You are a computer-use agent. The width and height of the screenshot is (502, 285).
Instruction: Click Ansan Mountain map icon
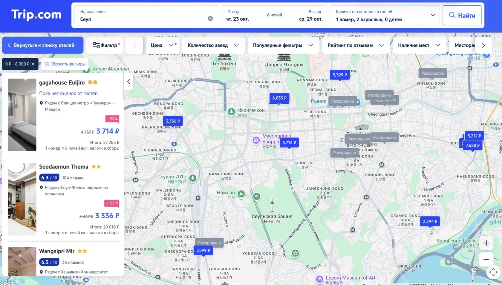(x=86, y=70)
